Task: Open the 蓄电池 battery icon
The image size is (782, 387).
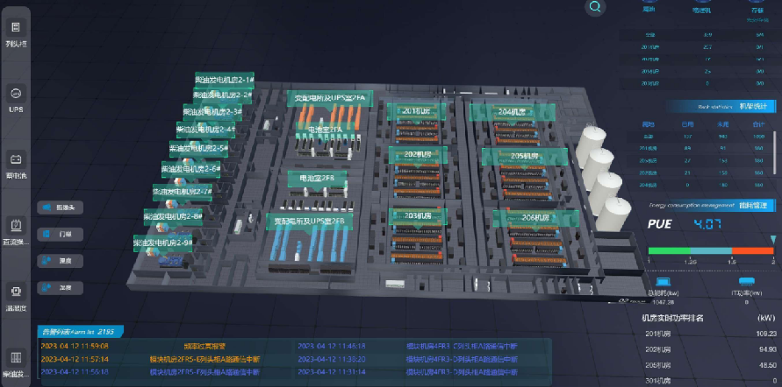Action: 16,164
